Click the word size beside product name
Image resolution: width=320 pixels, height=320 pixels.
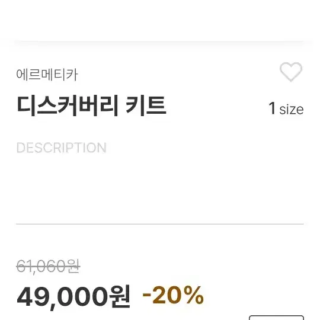point(292,110)
